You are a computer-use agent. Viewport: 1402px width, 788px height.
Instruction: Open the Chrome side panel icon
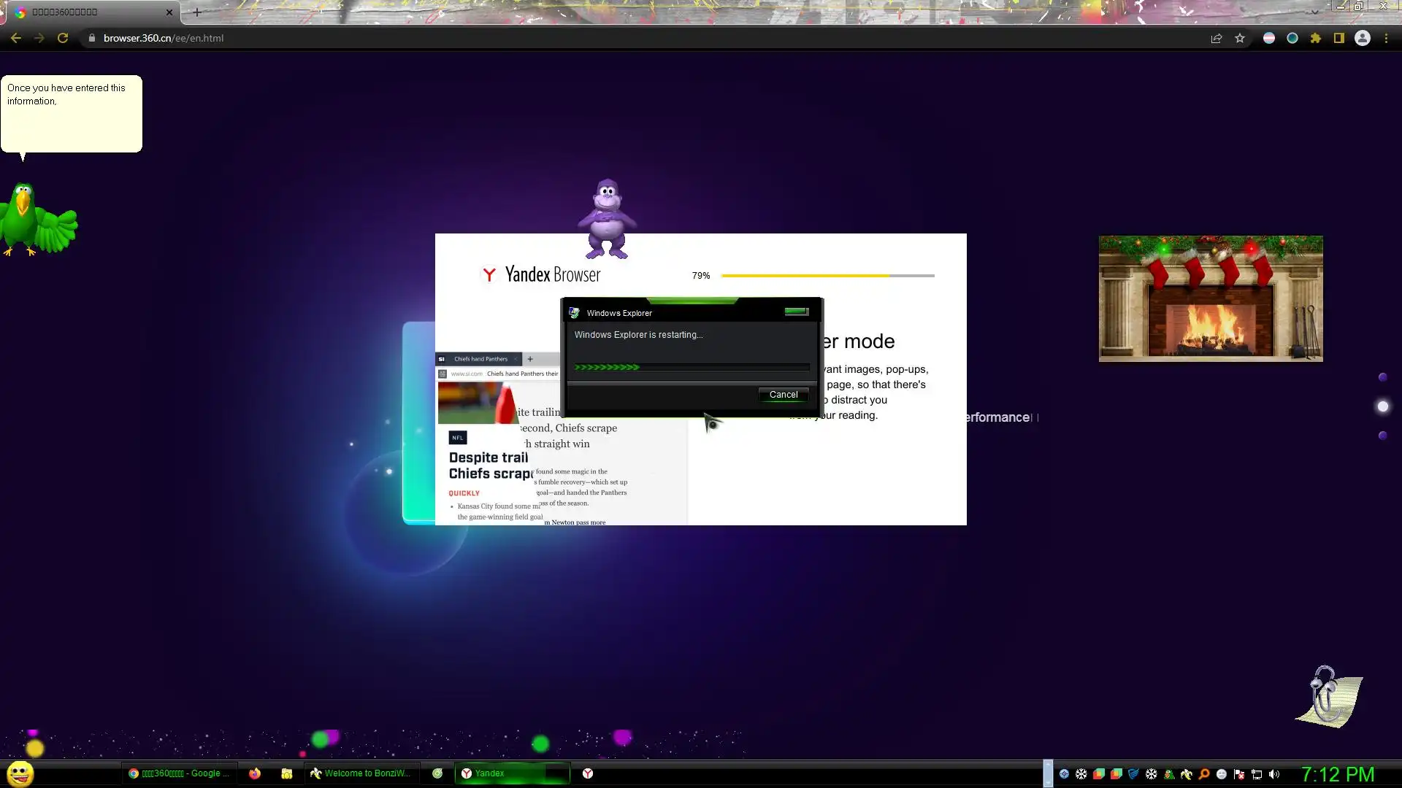[1339, 39]
